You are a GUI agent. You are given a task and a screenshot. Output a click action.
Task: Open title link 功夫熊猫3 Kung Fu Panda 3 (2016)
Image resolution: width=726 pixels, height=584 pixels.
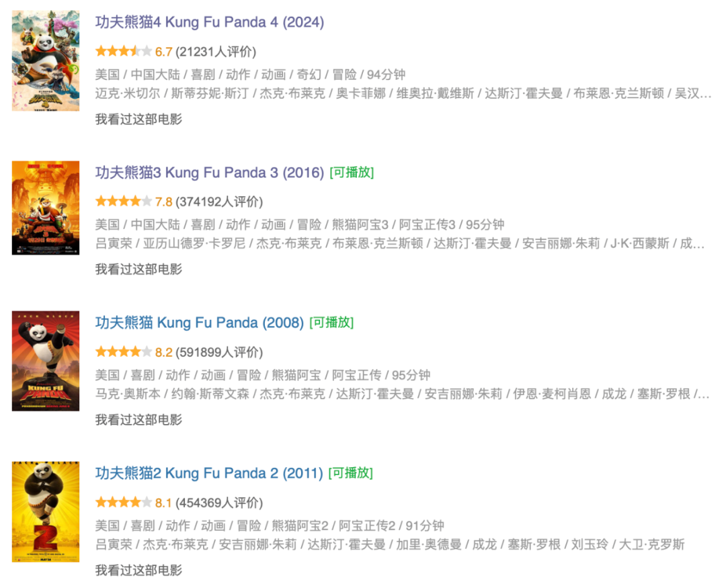pos(209,173)
